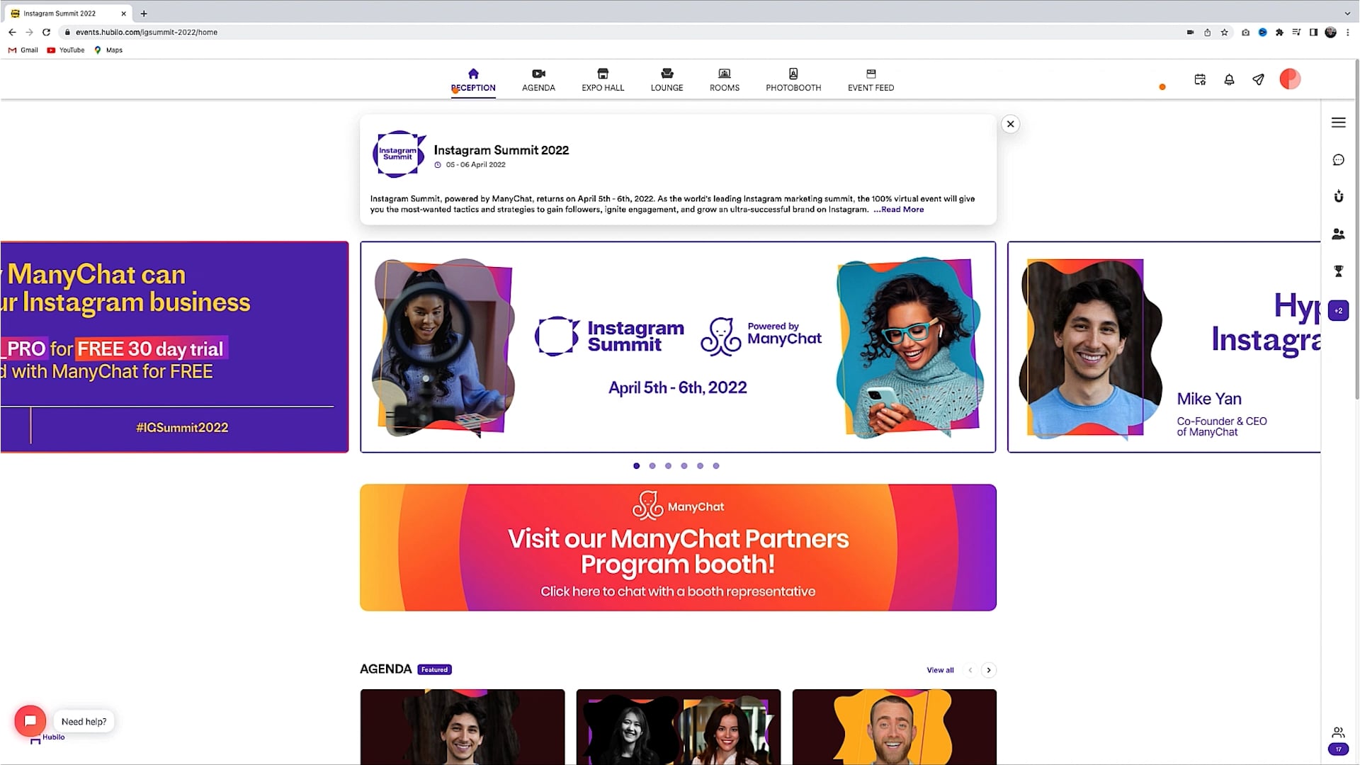Open the browser extensions puzzle icon

click(x=1279, y=32)
